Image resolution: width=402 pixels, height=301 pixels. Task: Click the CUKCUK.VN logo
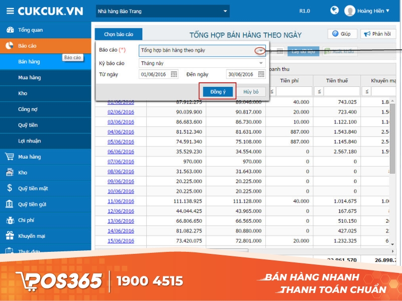(x=50, y=11)
